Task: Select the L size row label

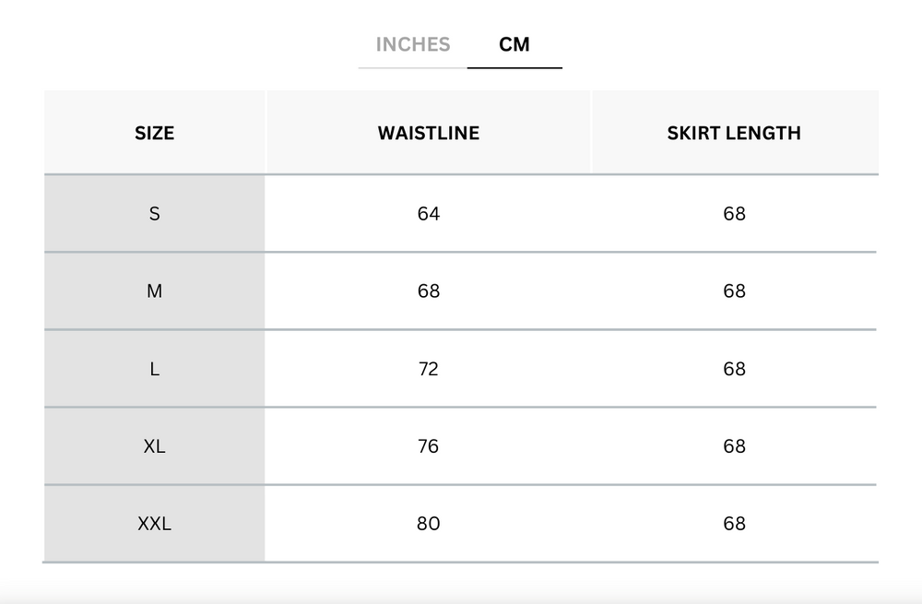Action: click(155, 369)
